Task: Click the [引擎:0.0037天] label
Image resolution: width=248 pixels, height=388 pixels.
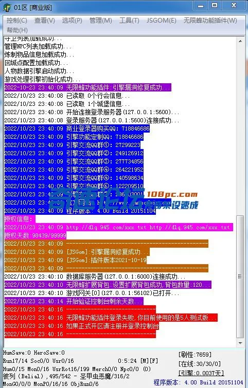Action: pos(201,373)
